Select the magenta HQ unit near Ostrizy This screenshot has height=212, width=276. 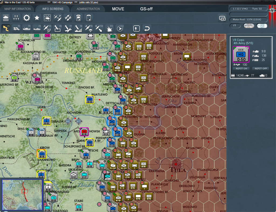[47, 36]
